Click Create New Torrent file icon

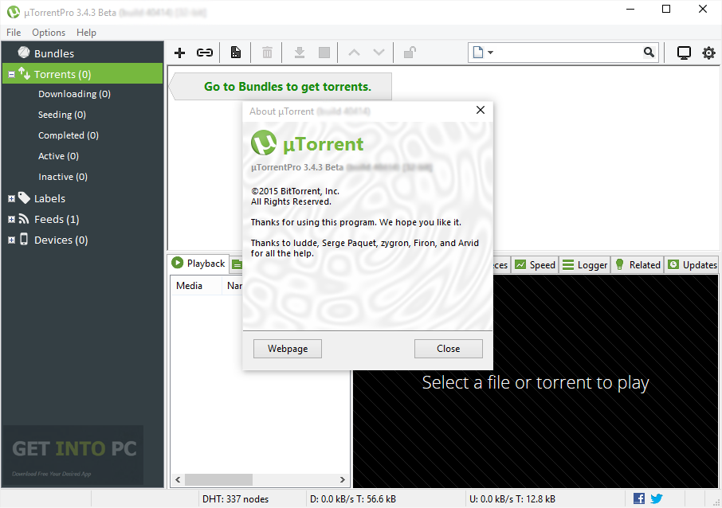[x=236, y=53]
